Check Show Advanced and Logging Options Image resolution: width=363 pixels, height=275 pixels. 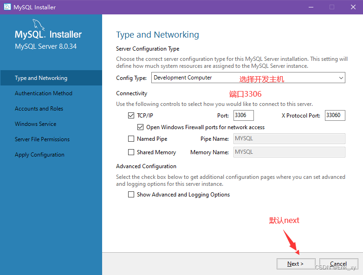pos(131,194)
